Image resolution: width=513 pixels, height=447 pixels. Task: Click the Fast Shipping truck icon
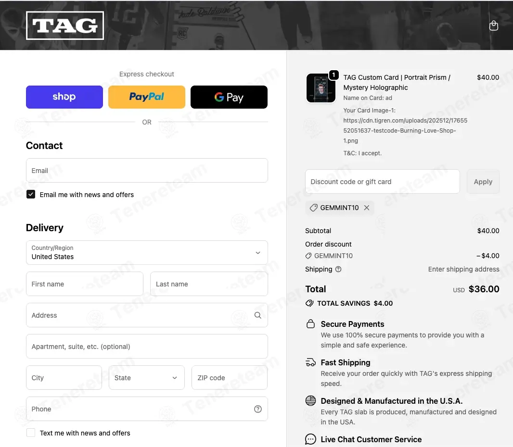(x=311, y=362)
